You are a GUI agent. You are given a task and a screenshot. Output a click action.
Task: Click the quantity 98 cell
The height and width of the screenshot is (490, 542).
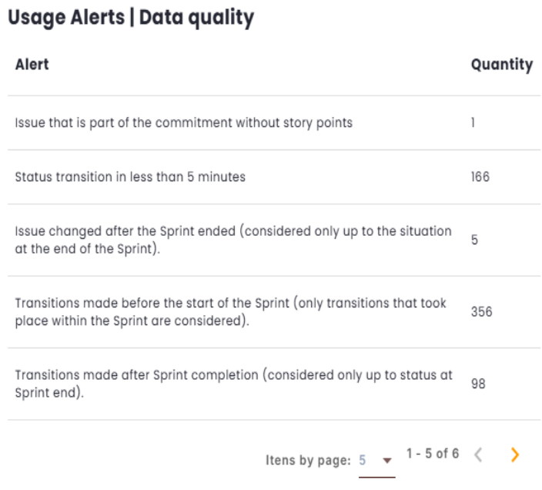coord(478,383)
